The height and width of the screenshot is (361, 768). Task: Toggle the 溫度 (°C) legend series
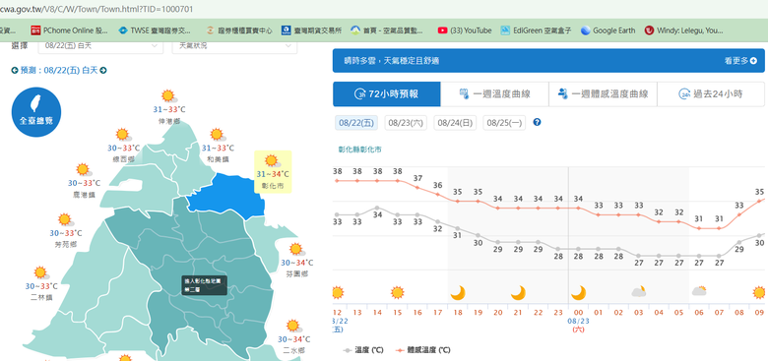(363, 350)
